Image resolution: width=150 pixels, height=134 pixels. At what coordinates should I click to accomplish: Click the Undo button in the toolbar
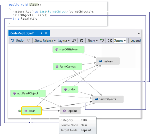[x=17, y=41]
